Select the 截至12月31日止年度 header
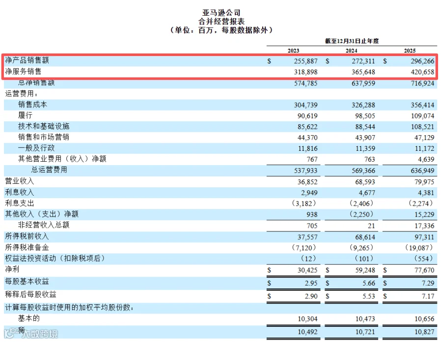 (352, 41)
